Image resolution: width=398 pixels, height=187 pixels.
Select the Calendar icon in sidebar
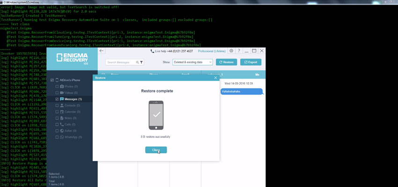62,112
